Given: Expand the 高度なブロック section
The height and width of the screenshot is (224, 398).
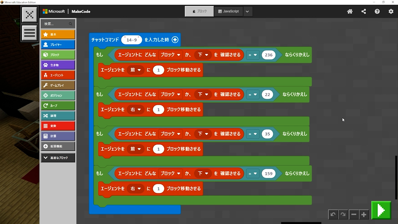Looking at the screenshot, I should tap(58, 158).
